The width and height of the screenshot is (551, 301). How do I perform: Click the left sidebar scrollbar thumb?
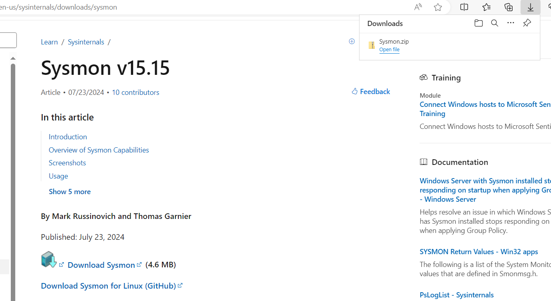[13, 182]
